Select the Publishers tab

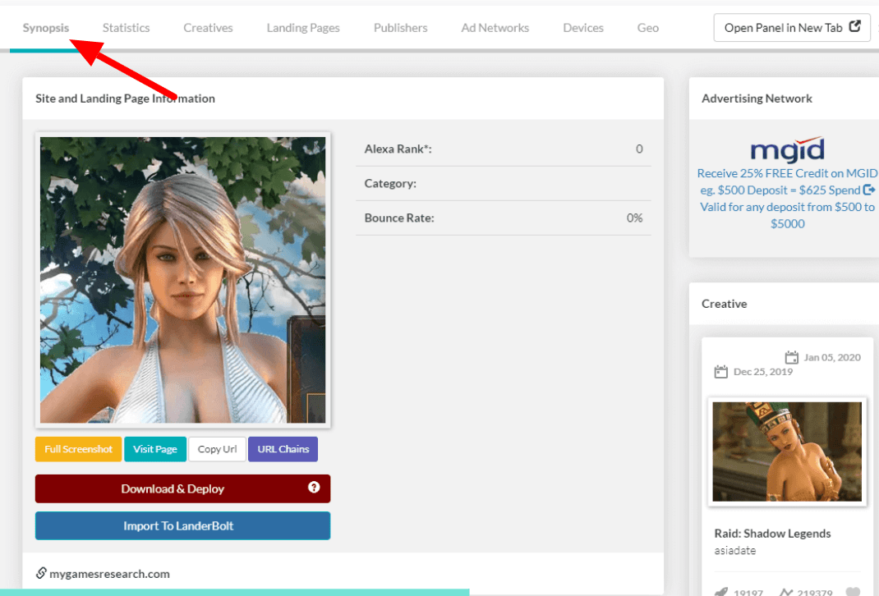point(400,28)
